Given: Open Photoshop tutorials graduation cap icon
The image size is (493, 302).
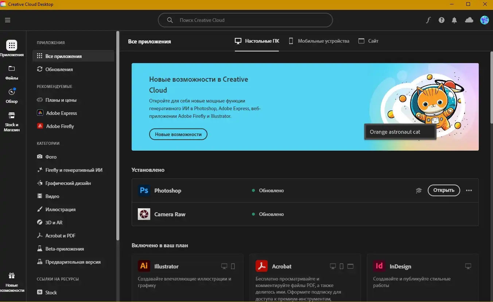Looking at the screenshot, I should coord(419,190).
